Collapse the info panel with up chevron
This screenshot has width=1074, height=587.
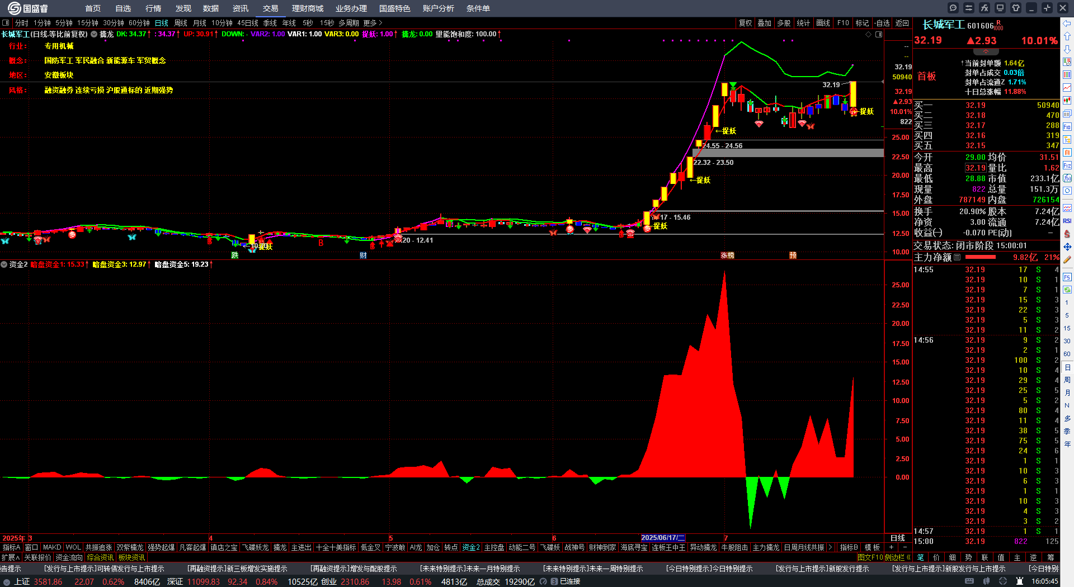pyautogui.click(x=986, y=51)
